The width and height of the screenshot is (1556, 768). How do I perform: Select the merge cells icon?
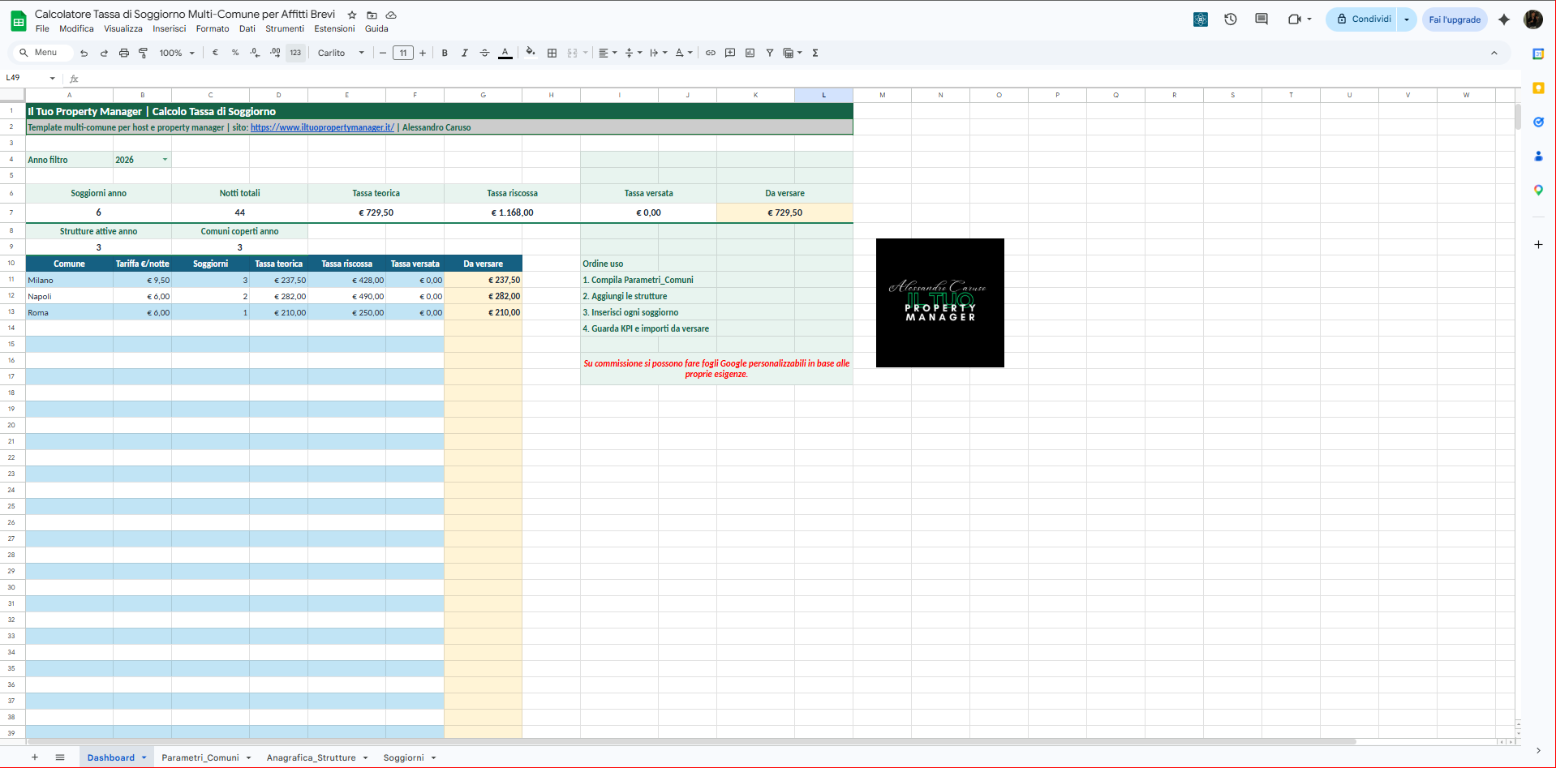coord(570,53)
